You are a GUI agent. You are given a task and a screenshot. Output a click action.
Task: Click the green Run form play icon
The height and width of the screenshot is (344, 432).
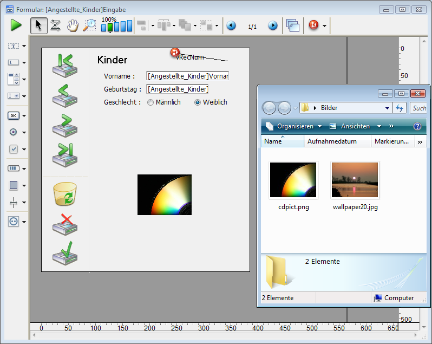coord(16,25)
